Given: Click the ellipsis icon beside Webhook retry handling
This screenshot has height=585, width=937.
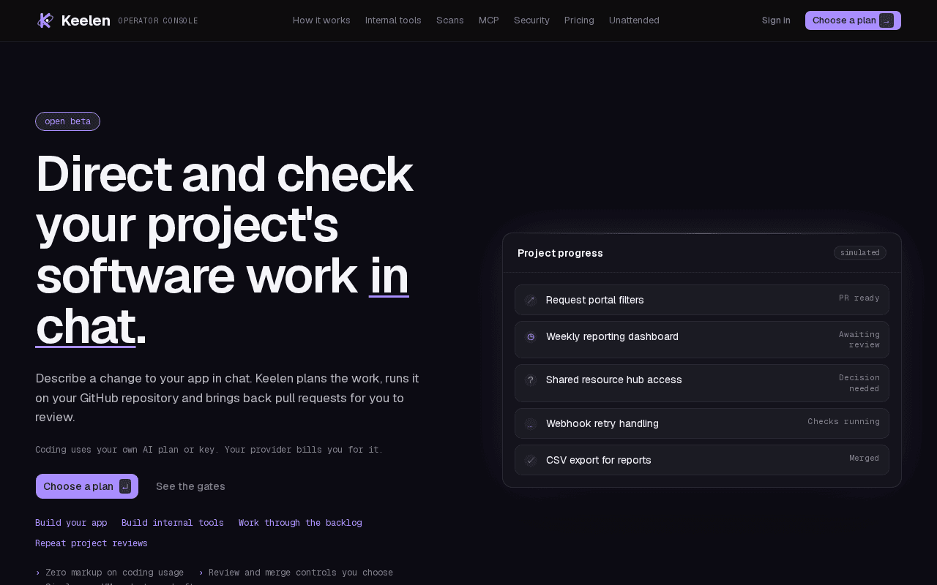Looking at the screenshot, I should tap(531, 424).
